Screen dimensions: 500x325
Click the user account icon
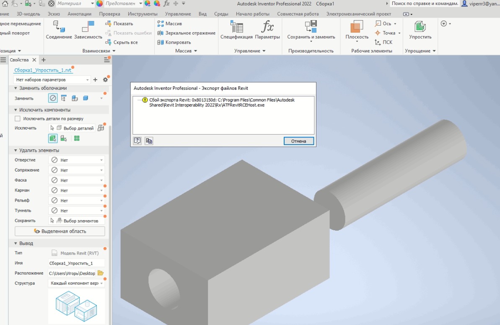(465, 3)
